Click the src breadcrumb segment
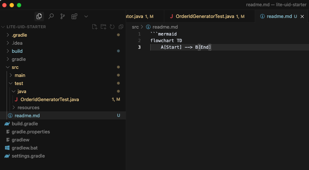 coord(135,27)
